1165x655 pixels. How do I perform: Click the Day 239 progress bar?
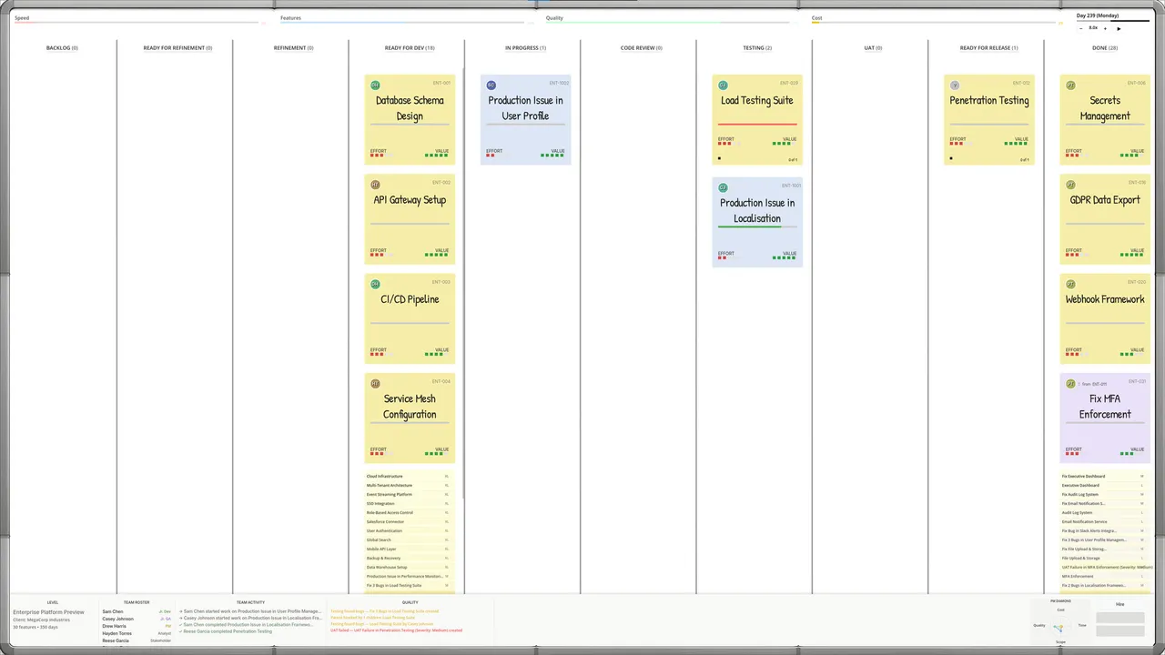(1113, 21)
